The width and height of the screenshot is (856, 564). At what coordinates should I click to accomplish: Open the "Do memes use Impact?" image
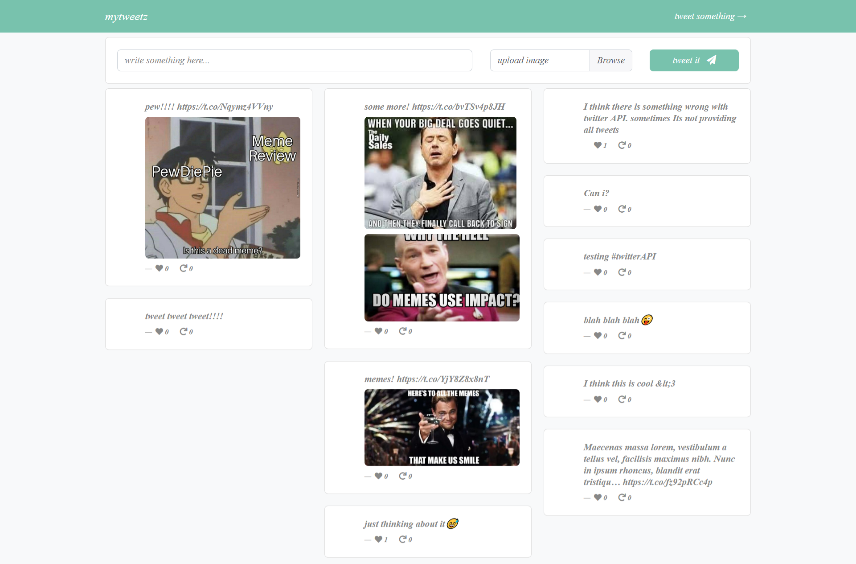point(442,277)
